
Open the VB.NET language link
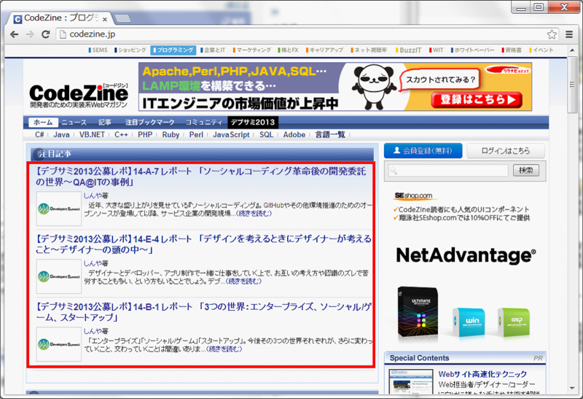92,135
